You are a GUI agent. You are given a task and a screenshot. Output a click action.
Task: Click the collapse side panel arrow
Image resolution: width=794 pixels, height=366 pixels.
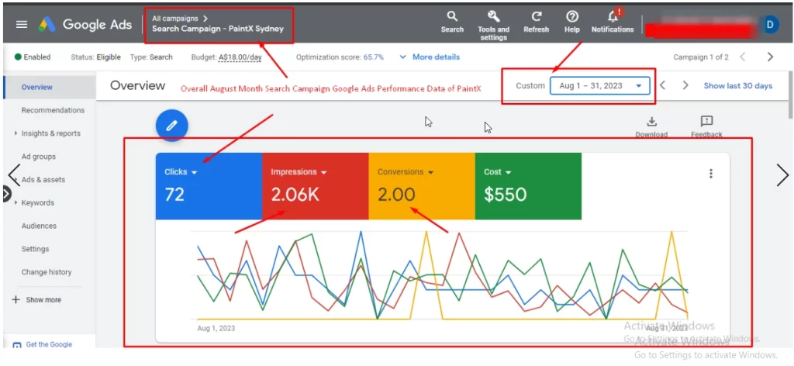[x=6, y=194]
